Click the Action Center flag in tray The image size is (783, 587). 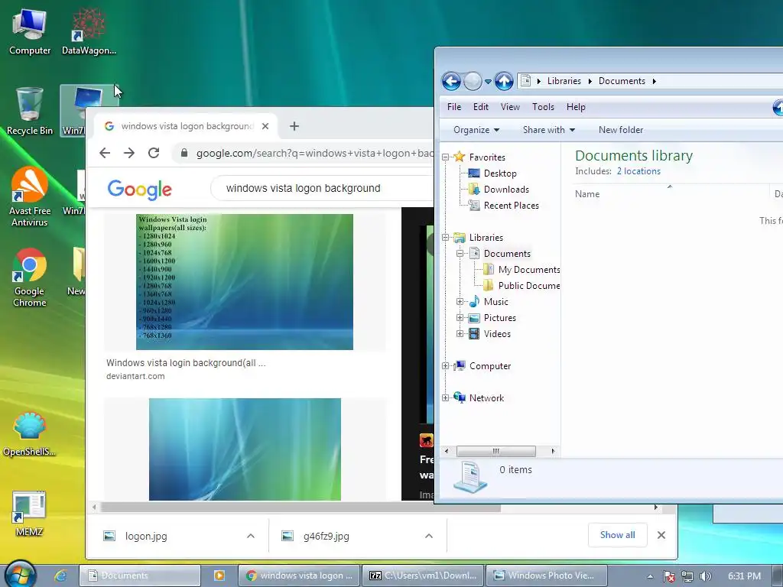pos(669,576)
